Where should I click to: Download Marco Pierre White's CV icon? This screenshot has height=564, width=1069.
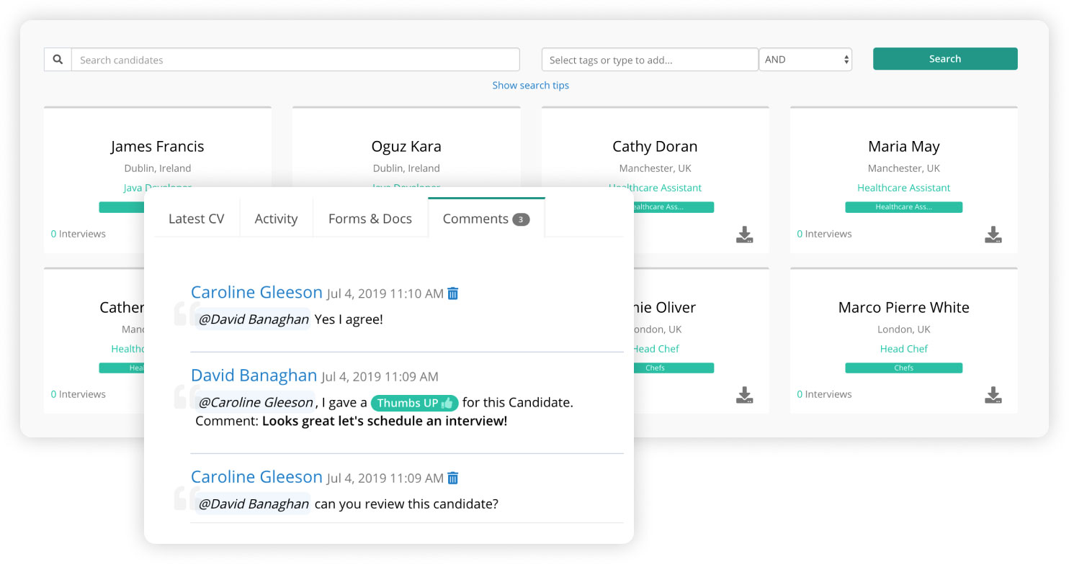point(993,395)
